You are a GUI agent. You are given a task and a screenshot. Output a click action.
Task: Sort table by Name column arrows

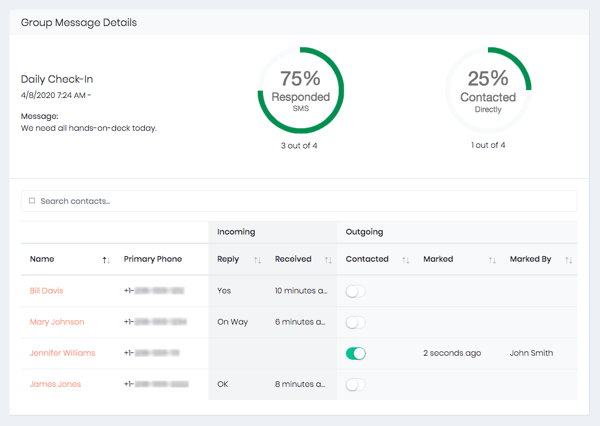click(x=106, y=260)
